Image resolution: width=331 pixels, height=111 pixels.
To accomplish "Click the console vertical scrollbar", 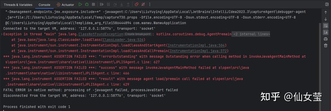I will 320,66.
